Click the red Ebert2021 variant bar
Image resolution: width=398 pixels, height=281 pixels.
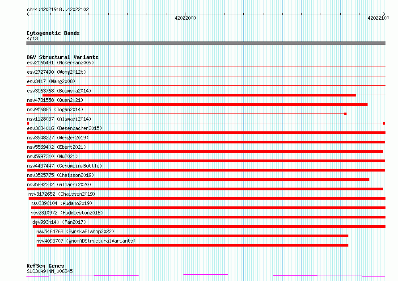tap(205, 151)
